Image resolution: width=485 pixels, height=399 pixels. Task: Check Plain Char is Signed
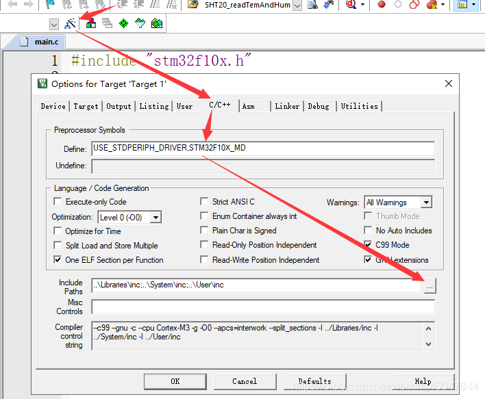(x=204, y=230)
